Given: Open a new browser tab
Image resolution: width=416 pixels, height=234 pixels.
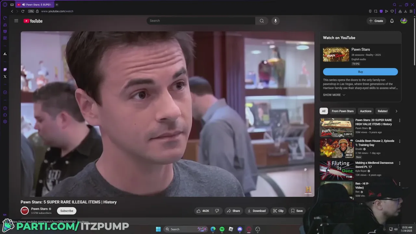Looking at the screenshot, I should pos(57,5).
